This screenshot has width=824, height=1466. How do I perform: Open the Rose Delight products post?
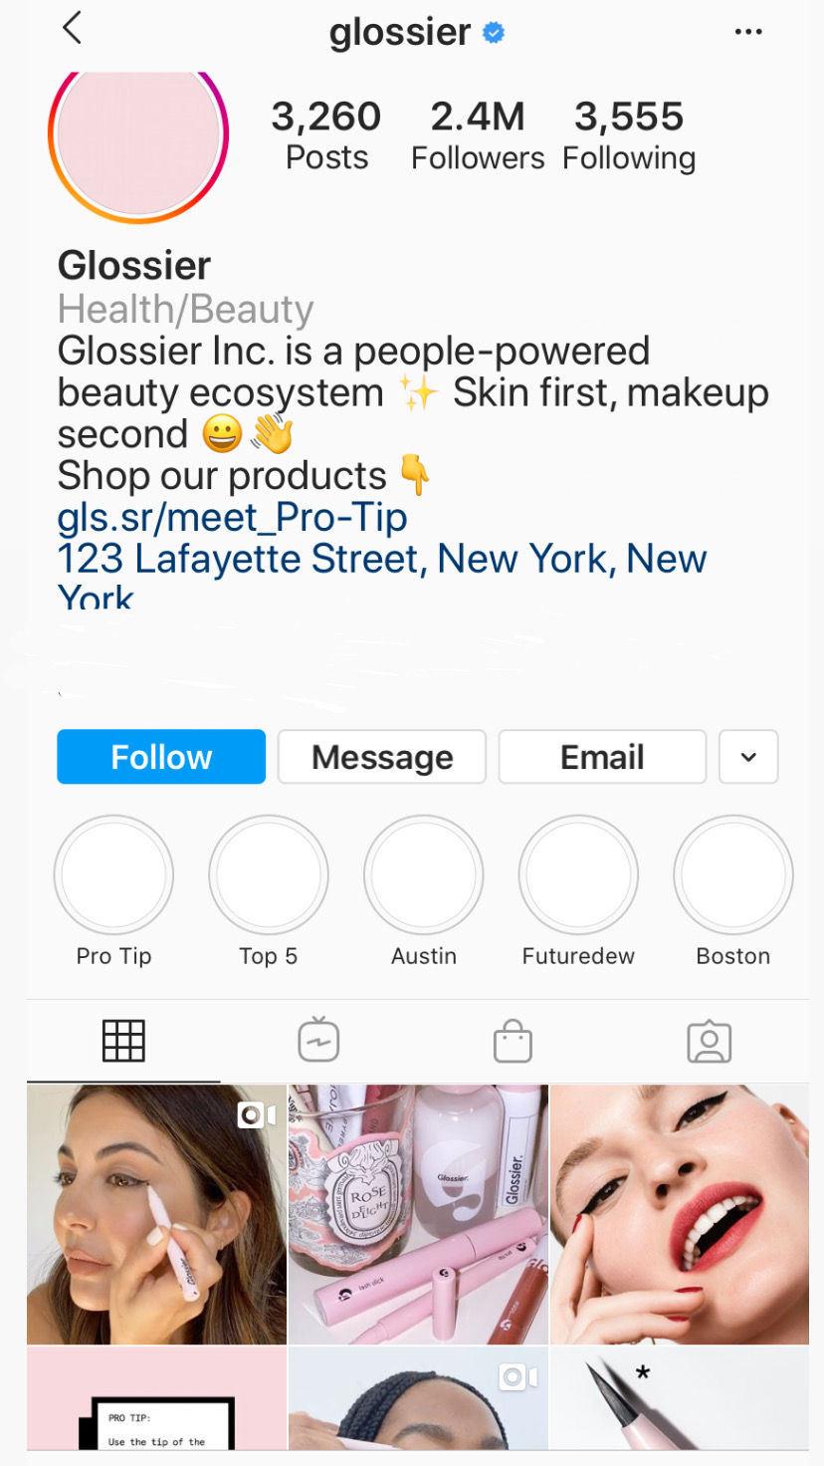click(x=418, y=1214)
